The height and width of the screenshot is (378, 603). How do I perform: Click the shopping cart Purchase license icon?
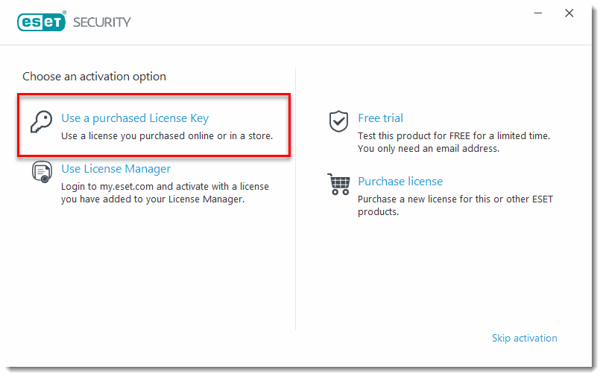[x=338, y=184]
